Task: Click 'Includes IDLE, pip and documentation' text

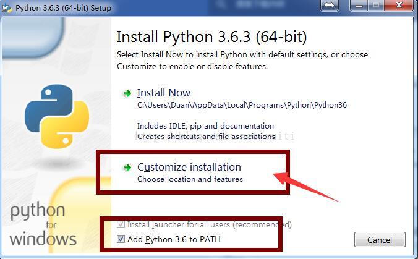Action: click(x=205, y=125)
